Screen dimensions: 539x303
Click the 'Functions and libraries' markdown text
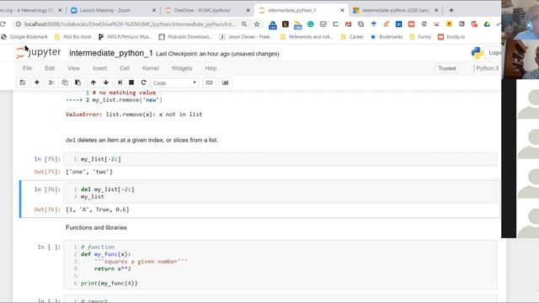click(x=96, y=227)
